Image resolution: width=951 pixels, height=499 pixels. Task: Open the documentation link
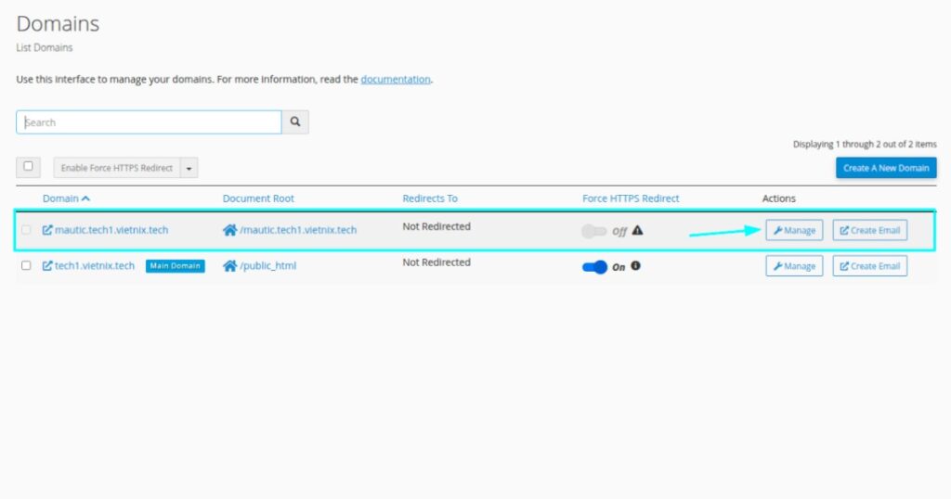[396, 80]
